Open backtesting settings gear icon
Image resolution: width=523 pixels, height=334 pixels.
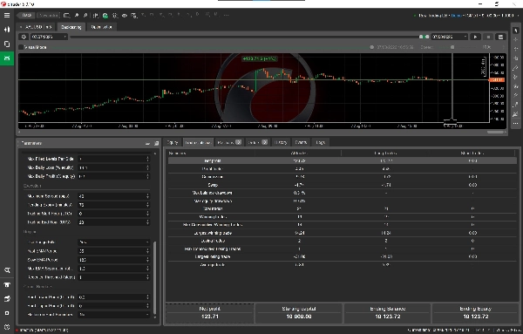(24, 37)
